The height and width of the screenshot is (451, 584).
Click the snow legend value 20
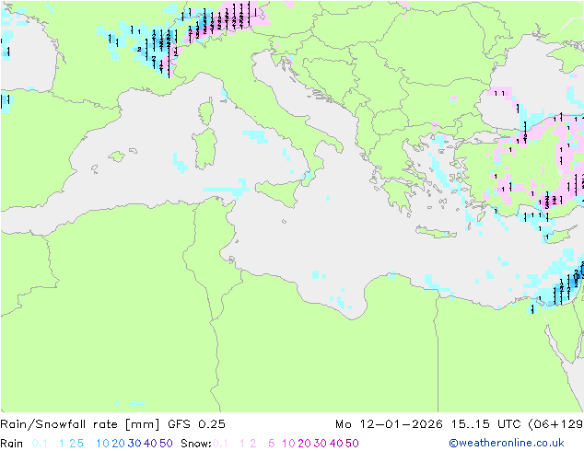(x=304, y=444)
